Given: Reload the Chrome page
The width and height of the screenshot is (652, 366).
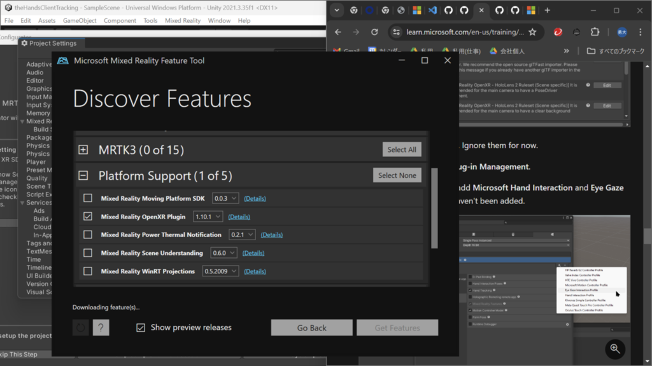Looking at the screenshot, I should coord(374,32).
